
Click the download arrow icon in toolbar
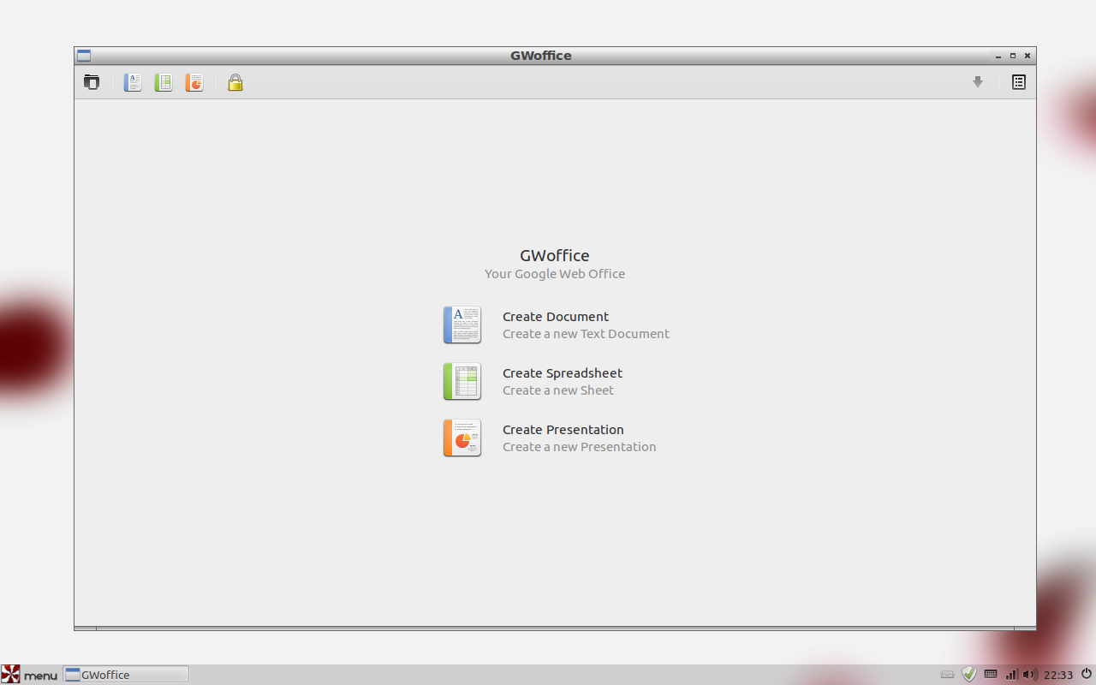coord(978,82)
